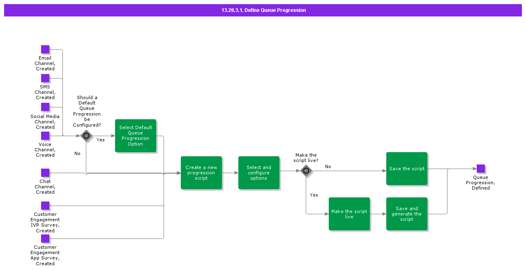This screenshot has height=271, width=526.
Task: Click the No branch label near Save the script
Action: [x=328, y=167]
